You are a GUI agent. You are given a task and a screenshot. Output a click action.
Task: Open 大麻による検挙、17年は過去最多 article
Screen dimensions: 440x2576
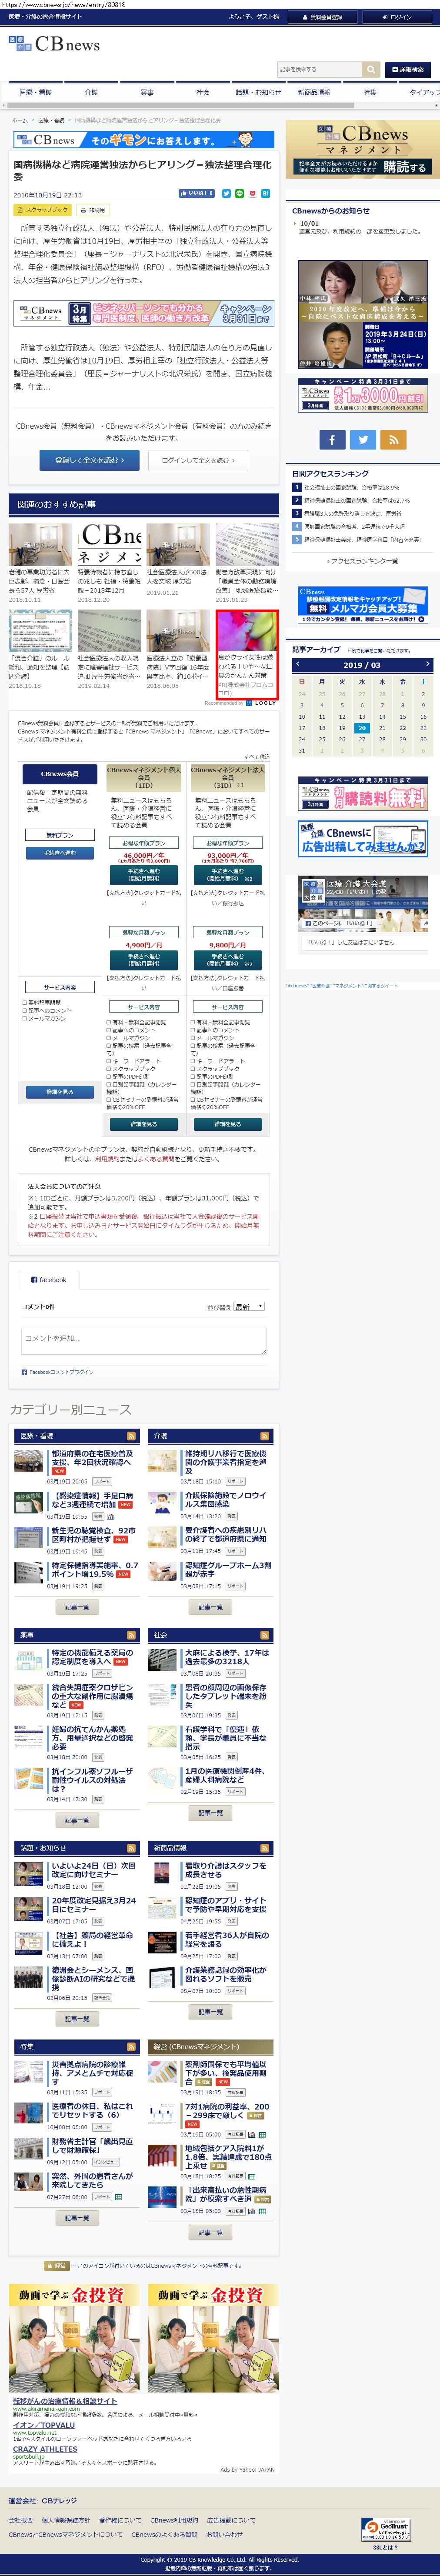pos(226,1657)
